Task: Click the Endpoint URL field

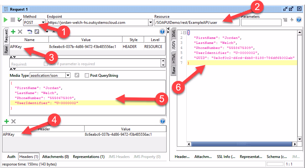Action: point(97,22)
